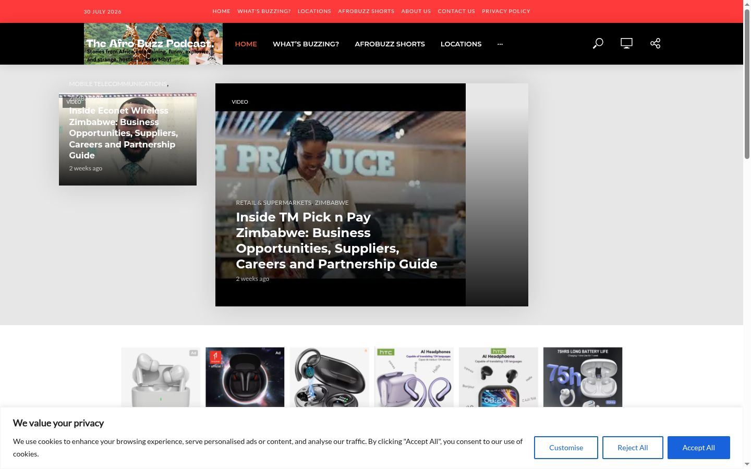Click ZIMBABWE tag on Pick n Pay card
Viewport: 751px width, 469px height.
point(332,203)
